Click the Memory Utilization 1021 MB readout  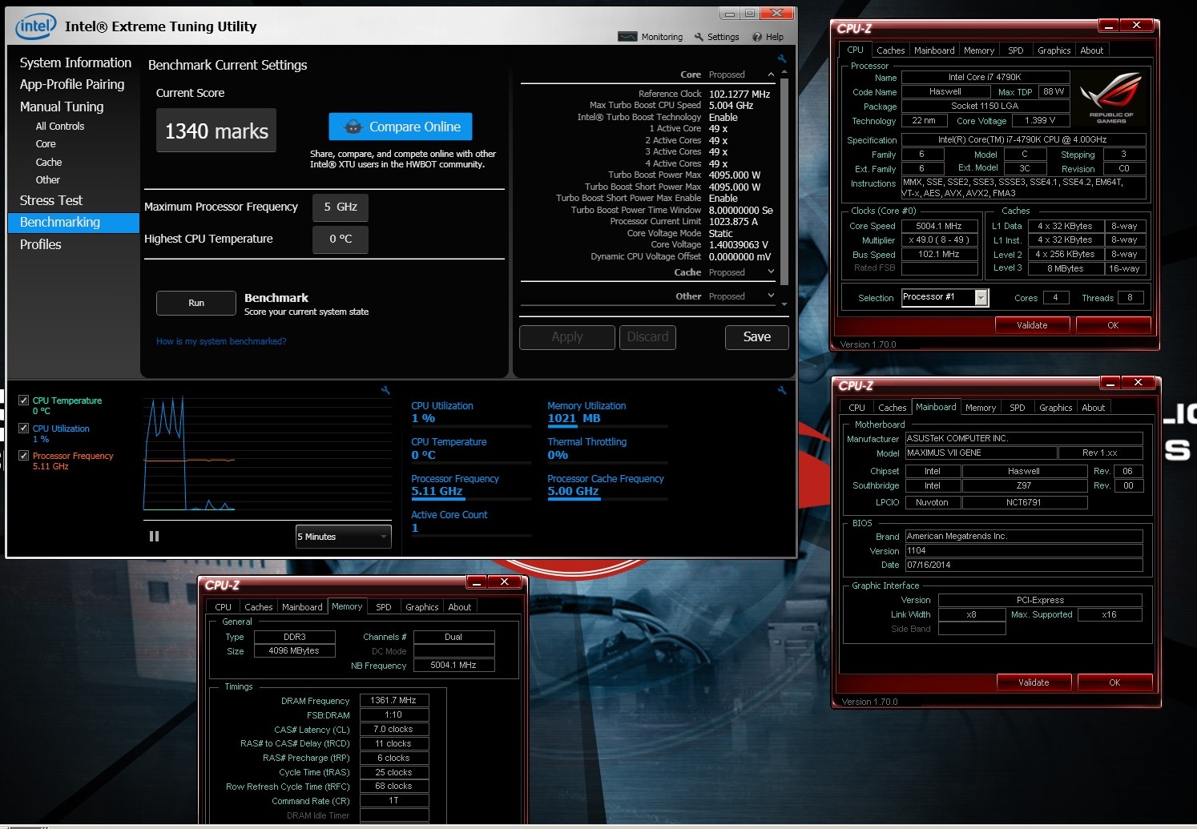(x=574, y=418)
